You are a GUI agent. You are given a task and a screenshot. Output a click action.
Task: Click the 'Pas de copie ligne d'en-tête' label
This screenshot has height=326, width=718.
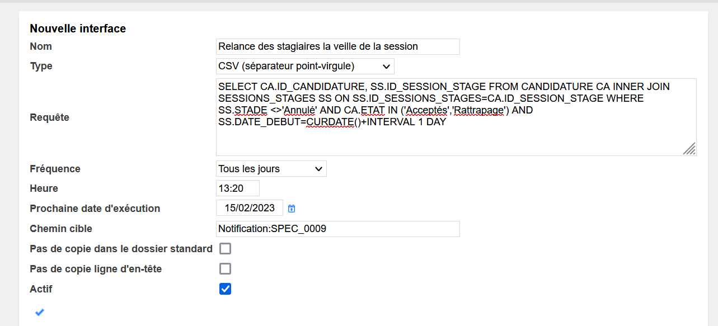[96, 269]
